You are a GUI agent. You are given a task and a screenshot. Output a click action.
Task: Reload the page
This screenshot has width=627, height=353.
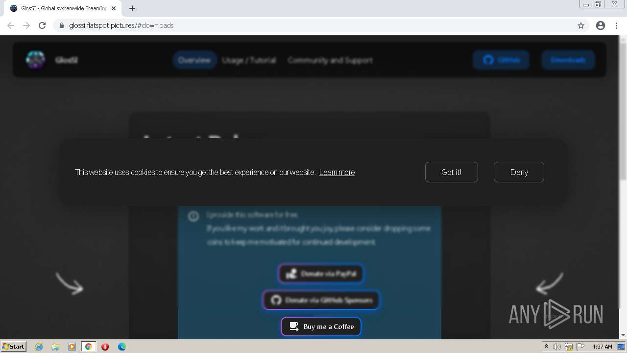click(x=42, y=25)
